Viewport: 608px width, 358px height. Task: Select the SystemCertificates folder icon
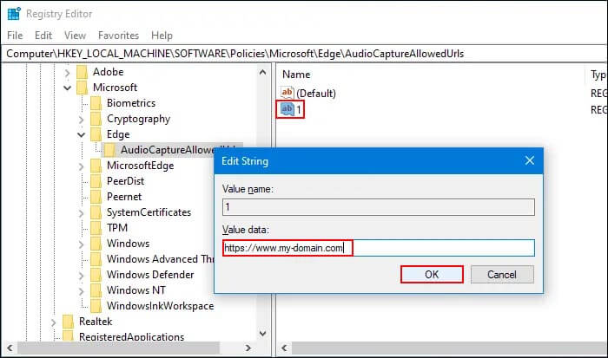(96, 212)
